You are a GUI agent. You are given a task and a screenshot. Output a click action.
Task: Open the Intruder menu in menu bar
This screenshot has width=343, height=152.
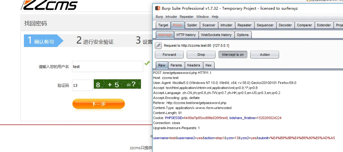[x=171, y=17]
